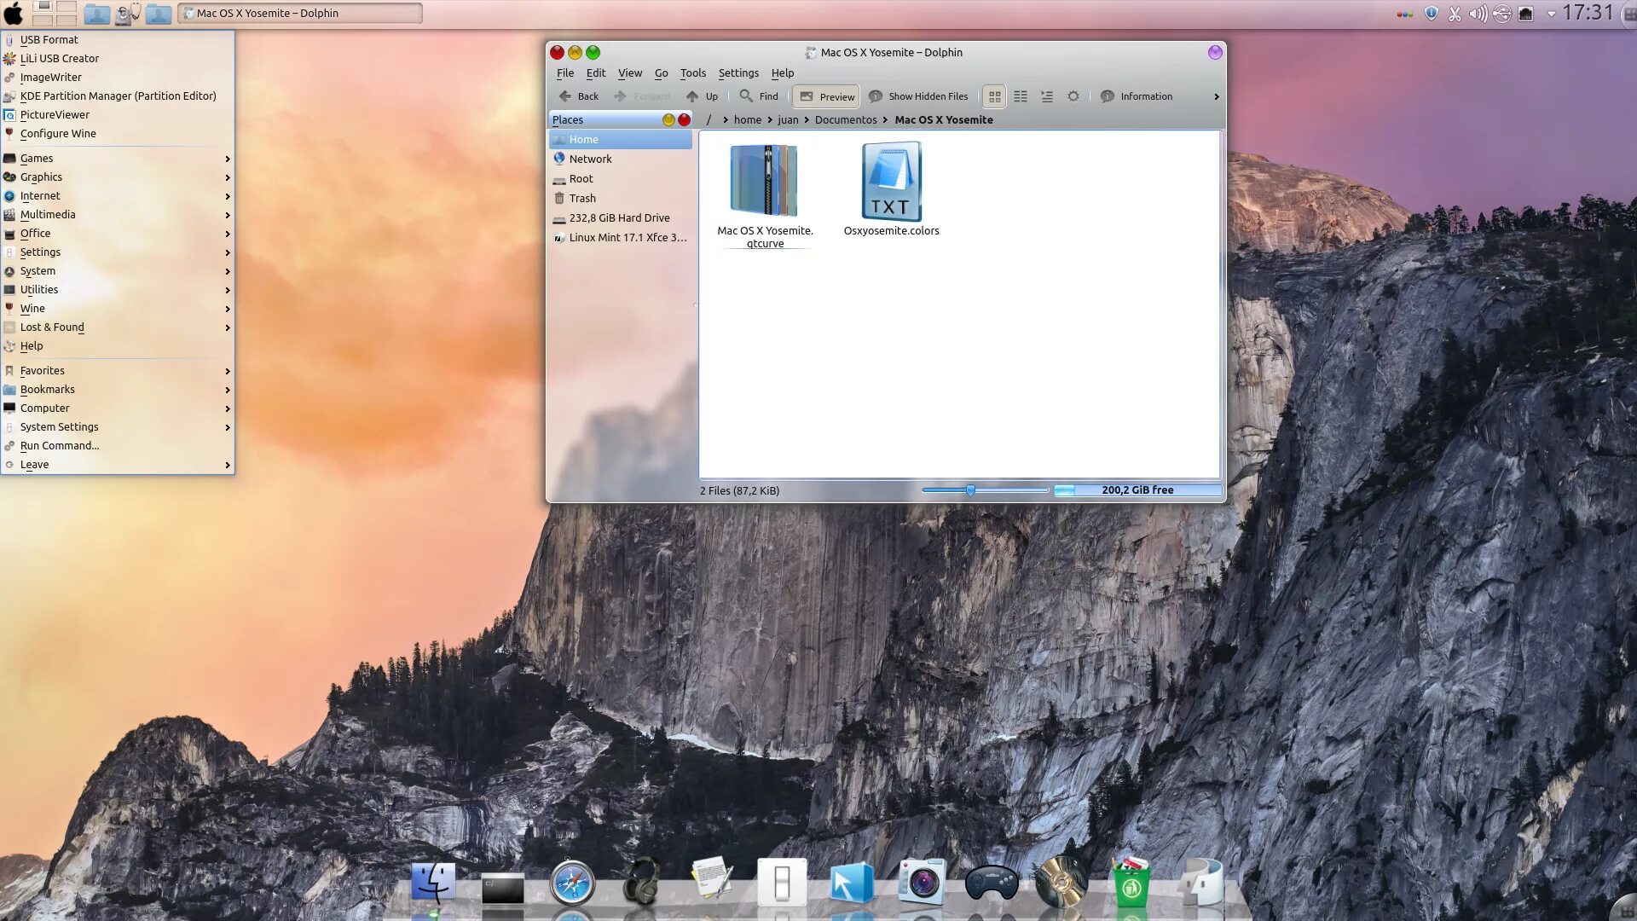1637x921 pixels.
Task: Open the Tools menu
Action: click(x=692, y=73)
